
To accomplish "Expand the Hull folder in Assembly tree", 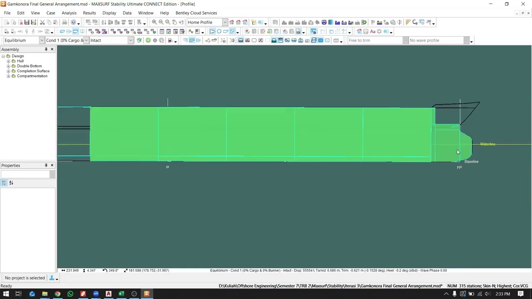I will point(8,61).
